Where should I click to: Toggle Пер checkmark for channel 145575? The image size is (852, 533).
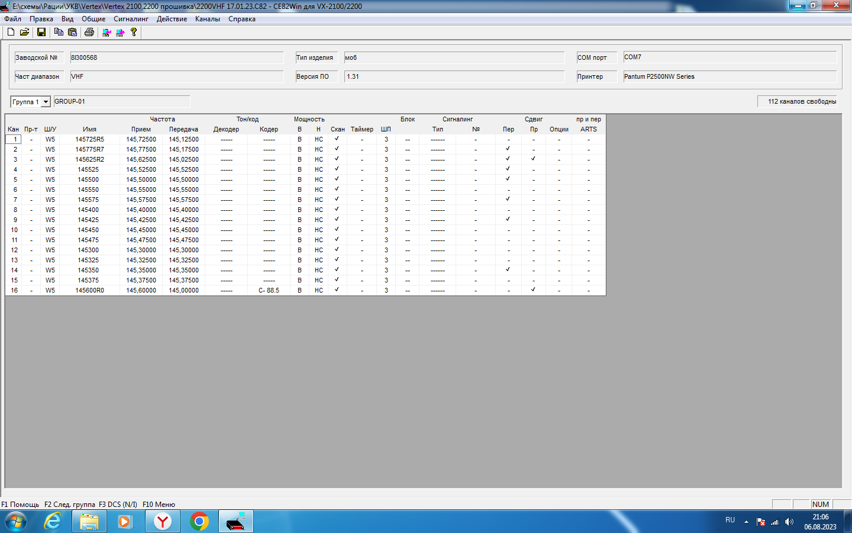pos(508,200)
